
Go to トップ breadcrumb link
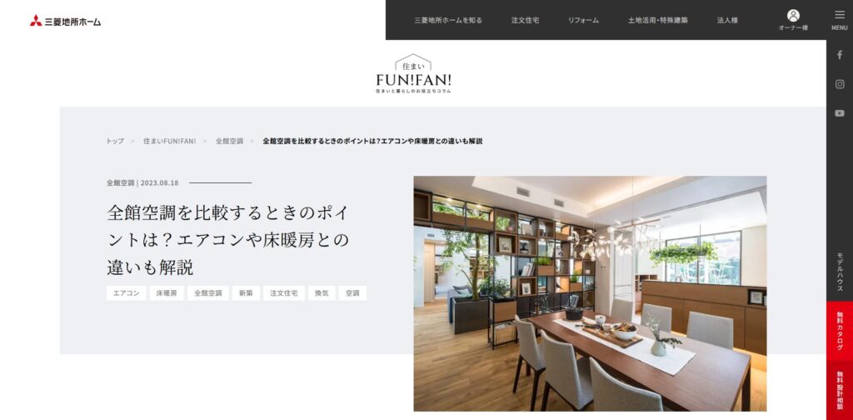[x=115, y=141]
